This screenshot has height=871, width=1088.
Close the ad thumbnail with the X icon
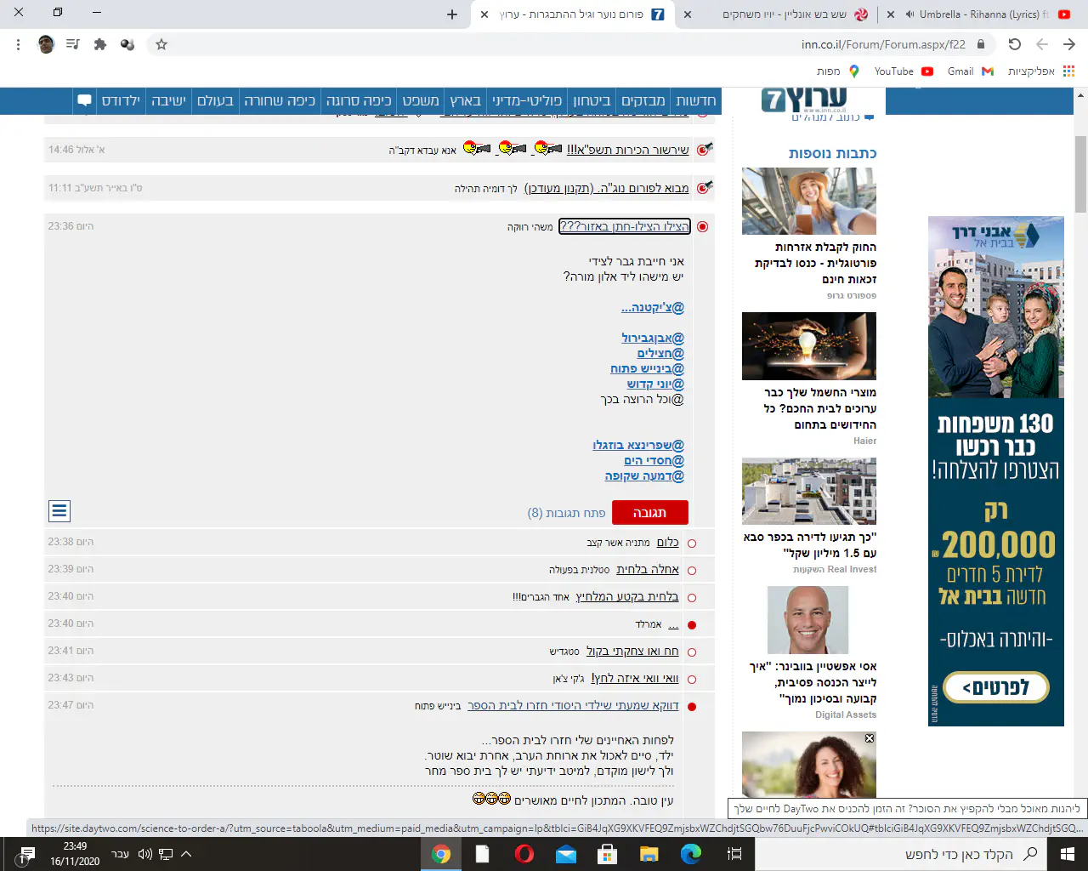tap(870, 738)
